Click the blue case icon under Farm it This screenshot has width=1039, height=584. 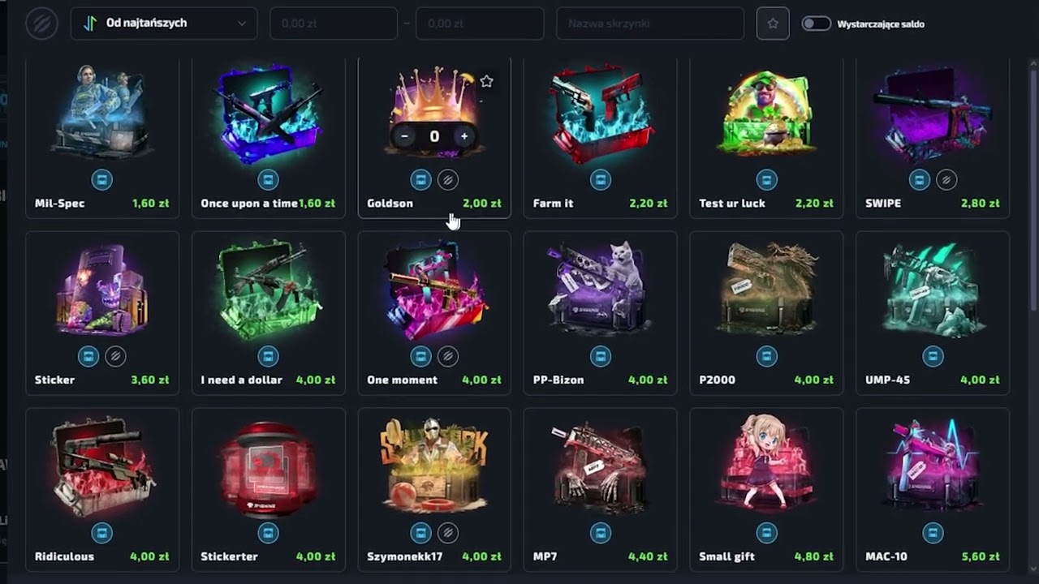pos(600,179)
